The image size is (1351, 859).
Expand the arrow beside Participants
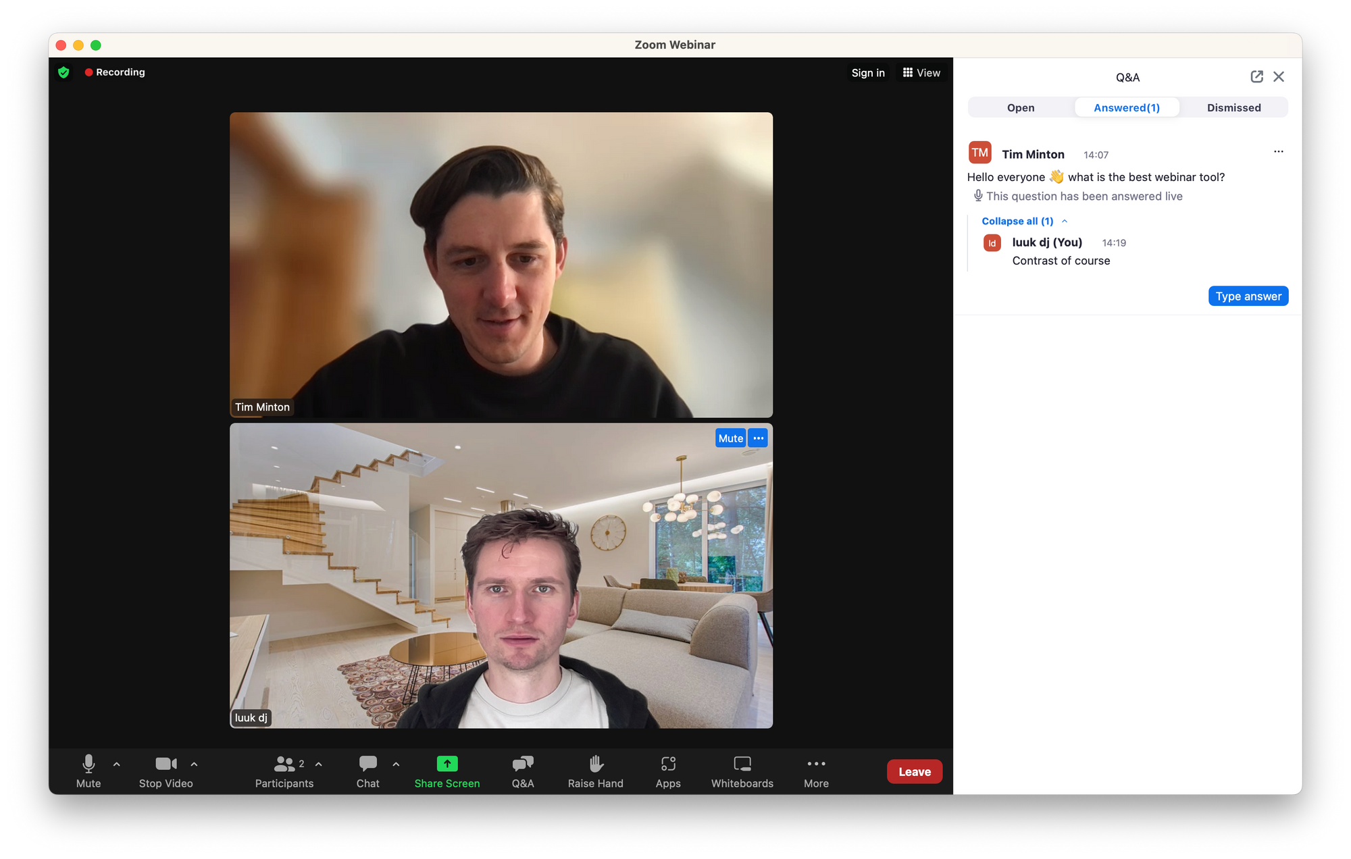[x=319, y=764]
